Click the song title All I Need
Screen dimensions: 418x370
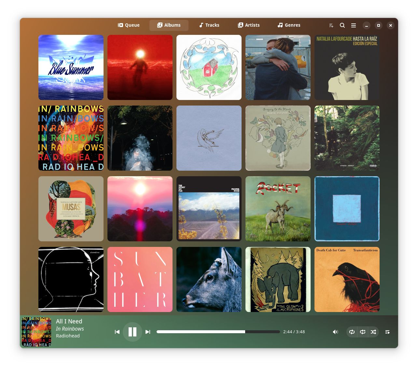(69, 321)
